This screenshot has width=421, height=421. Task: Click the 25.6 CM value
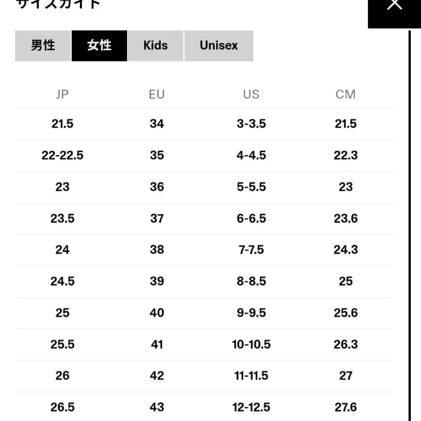click(x=345, y=313)
